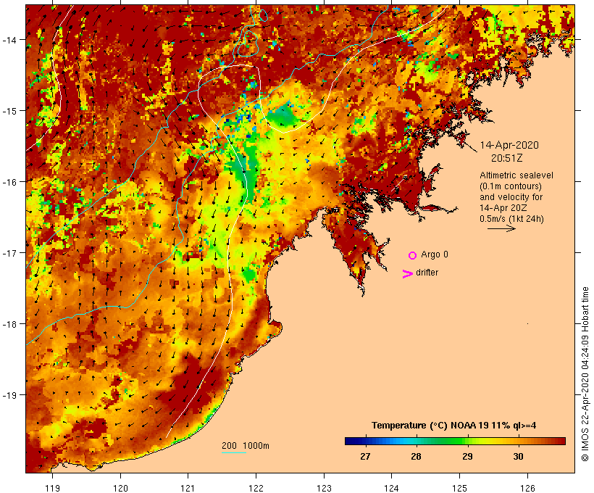Click latitude axis label -19

point(9,395)
